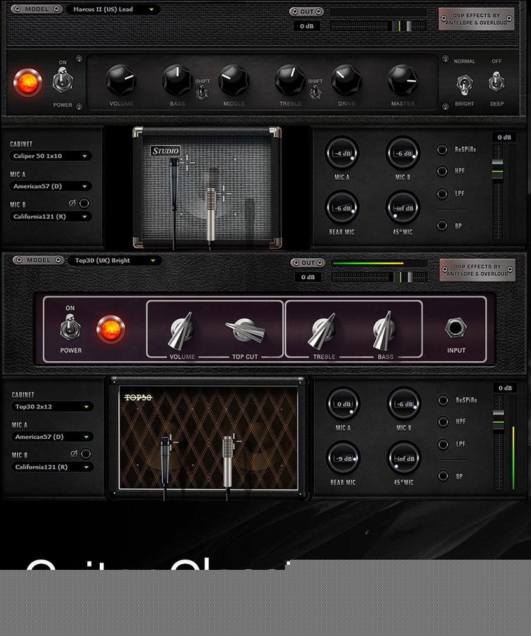Viewport: 531px width, 636px height.
Task: Click the Marcus II MASTER knob
Action: (403, 80)
